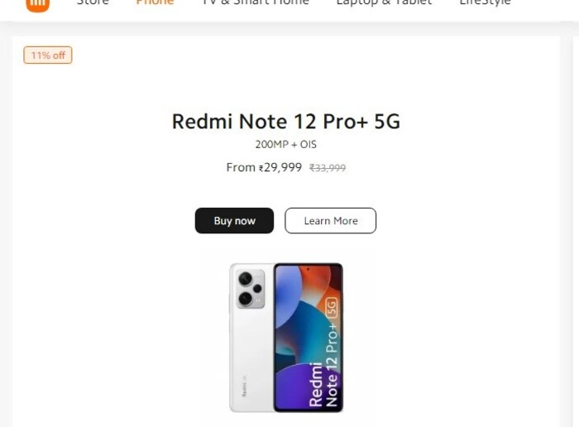Click the From ₹29,999 price text
This screenshot has width=579, height=427.
[264, 167]
